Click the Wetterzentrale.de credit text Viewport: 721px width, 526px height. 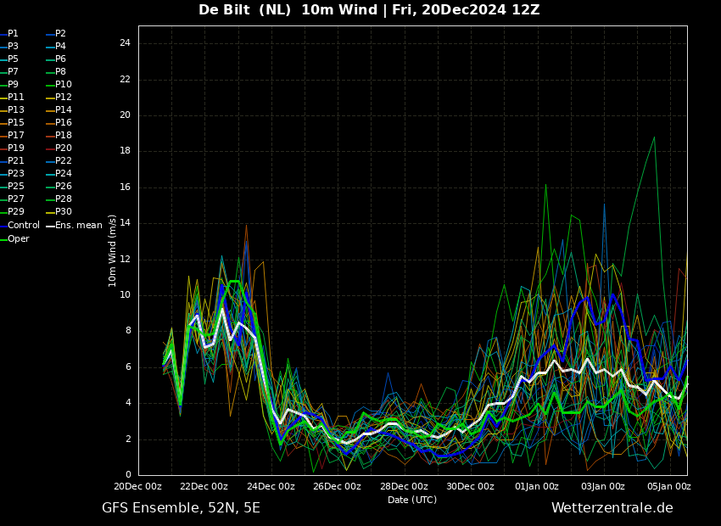click(612, 508)
